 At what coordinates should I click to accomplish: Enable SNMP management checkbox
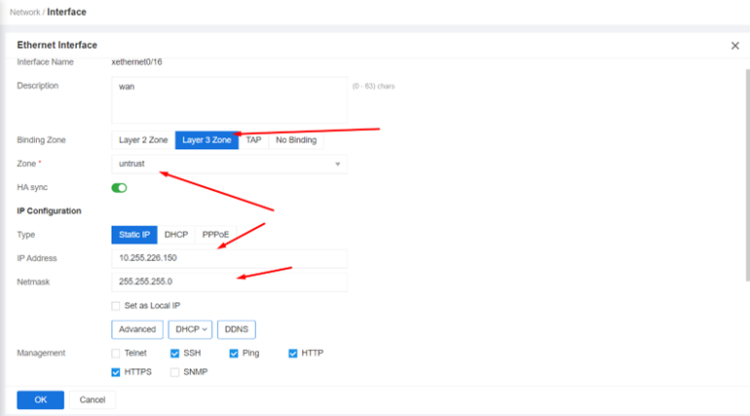coord(174,372)
